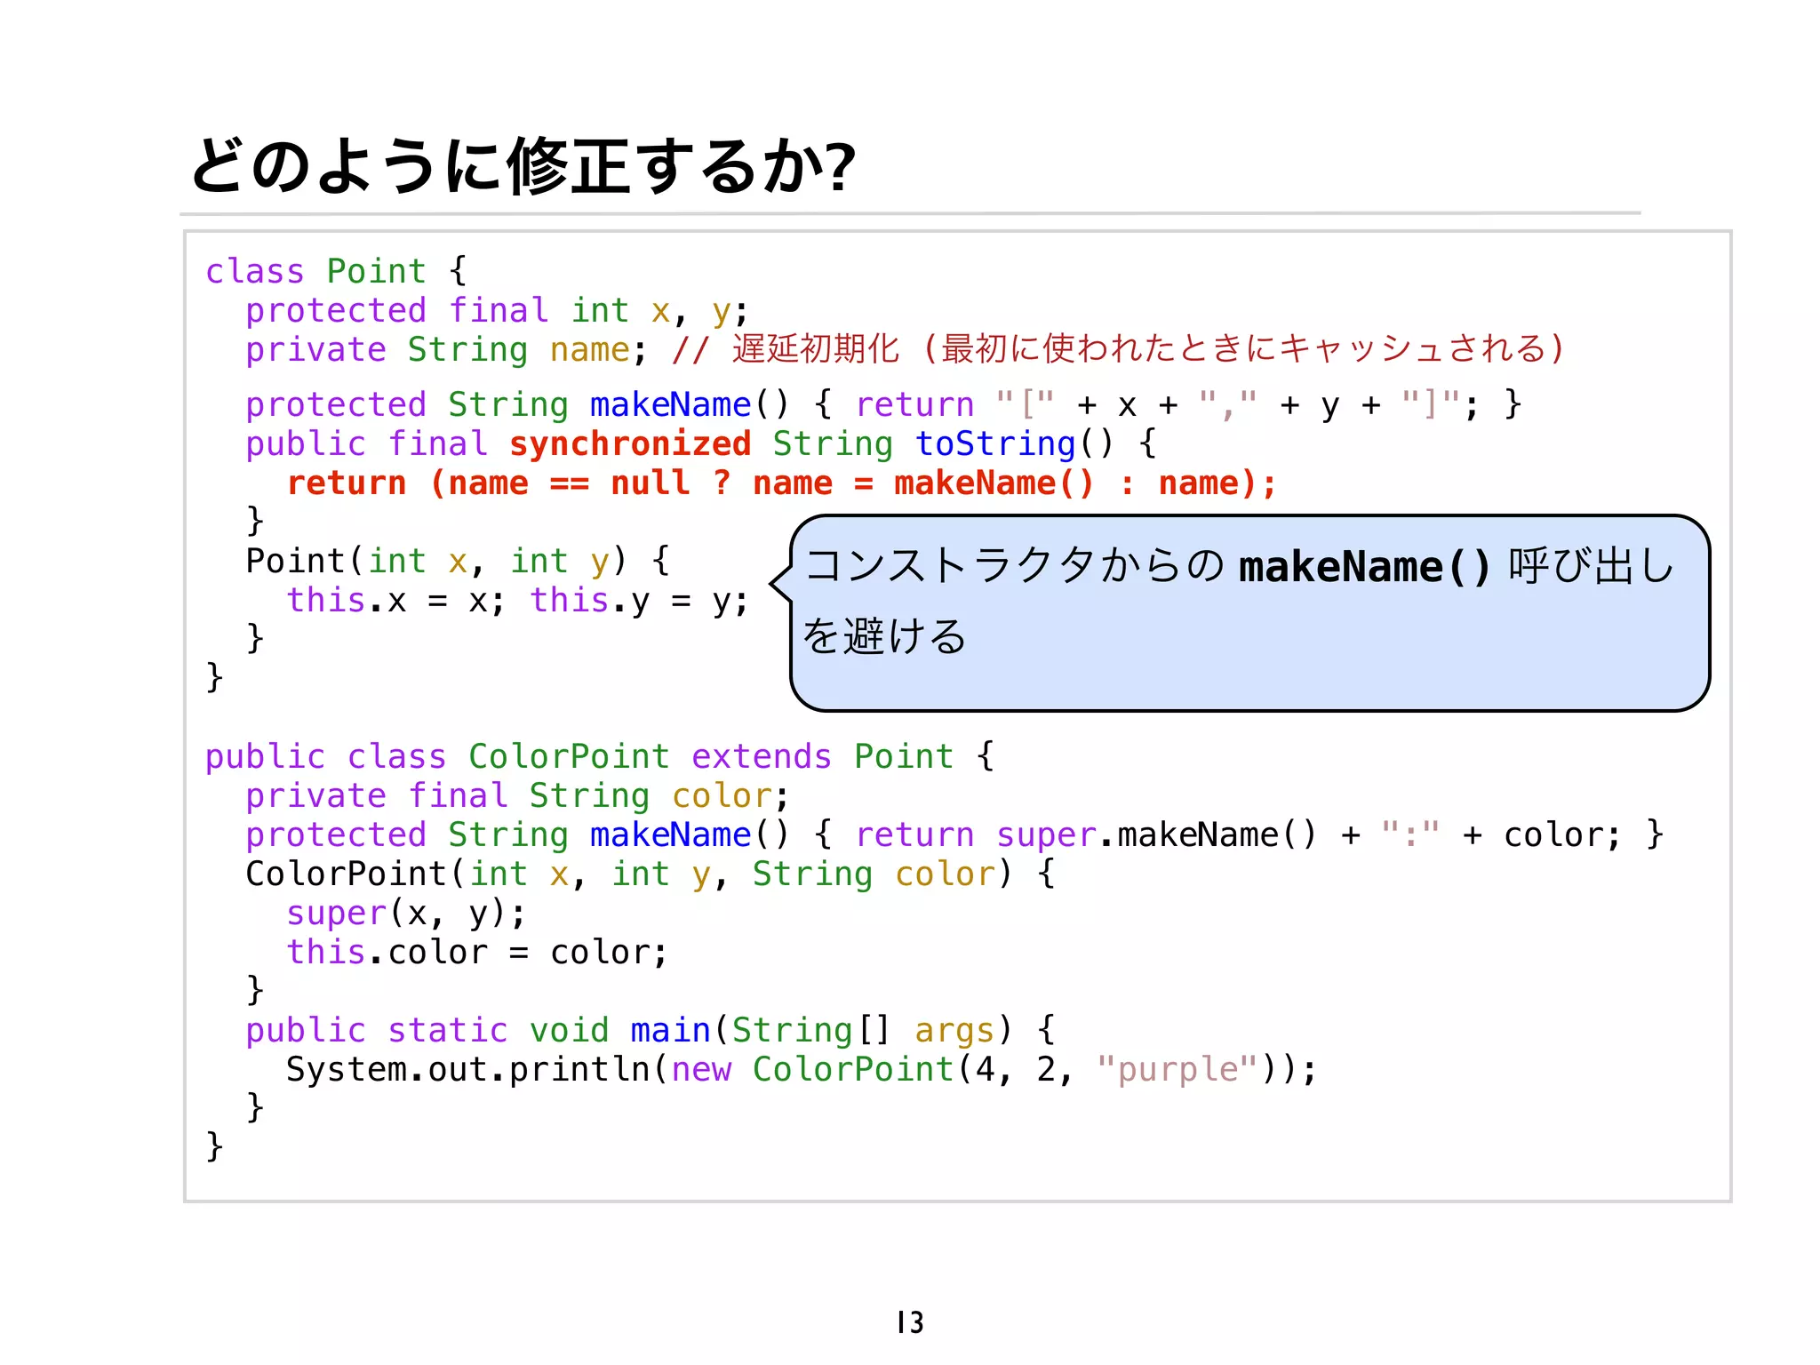1820x1365 pixels.
Task: Click 'private final String color;' line
Action: 517,795
